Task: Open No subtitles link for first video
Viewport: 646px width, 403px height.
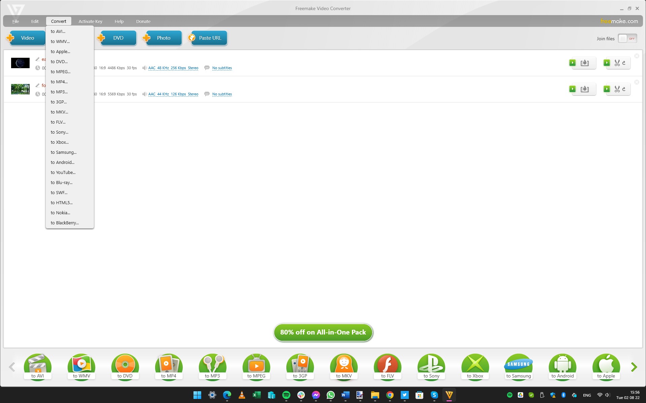Action: (x=222, y=68)
